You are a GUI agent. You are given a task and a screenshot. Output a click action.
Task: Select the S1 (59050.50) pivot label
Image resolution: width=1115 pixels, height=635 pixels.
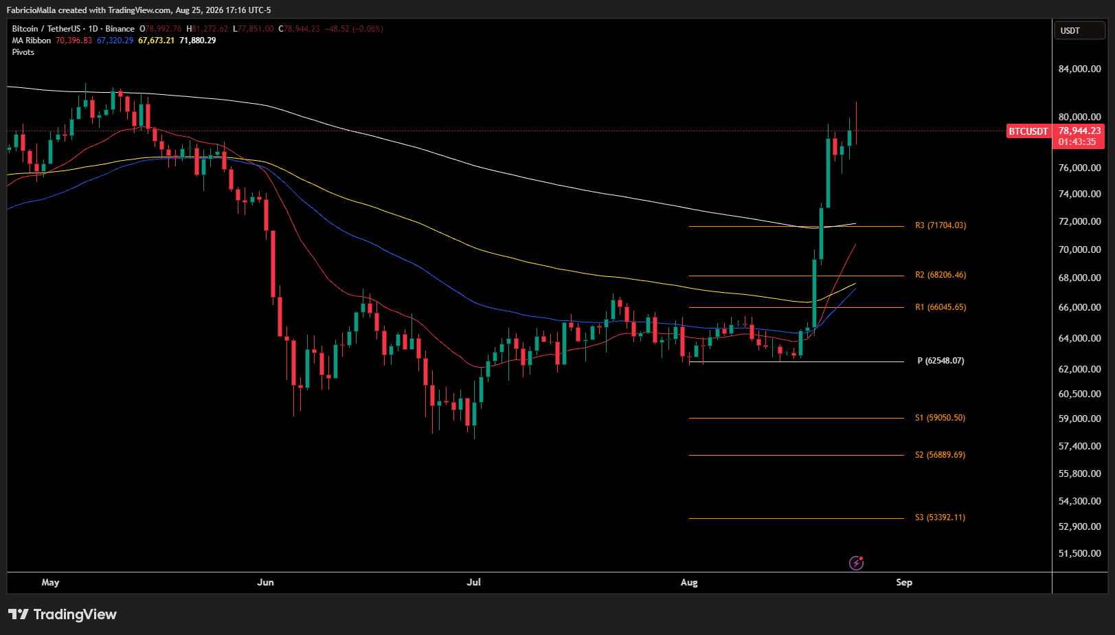940,418
